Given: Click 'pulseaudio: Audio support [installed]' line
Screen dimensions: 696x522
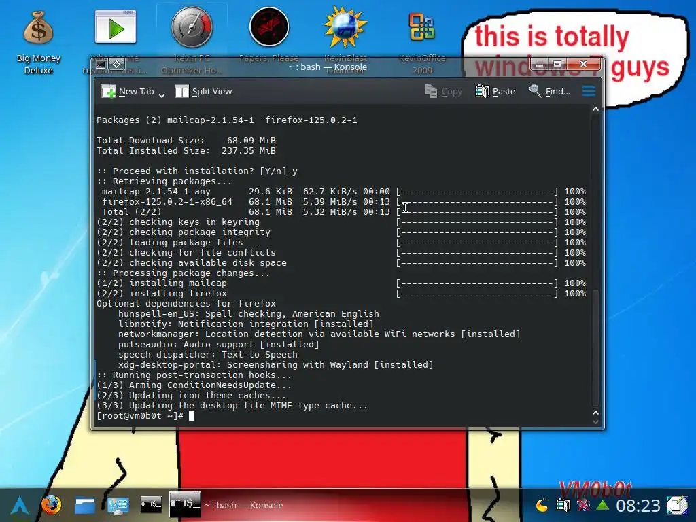Looking at the screenshot, I should tap(218, 345).
